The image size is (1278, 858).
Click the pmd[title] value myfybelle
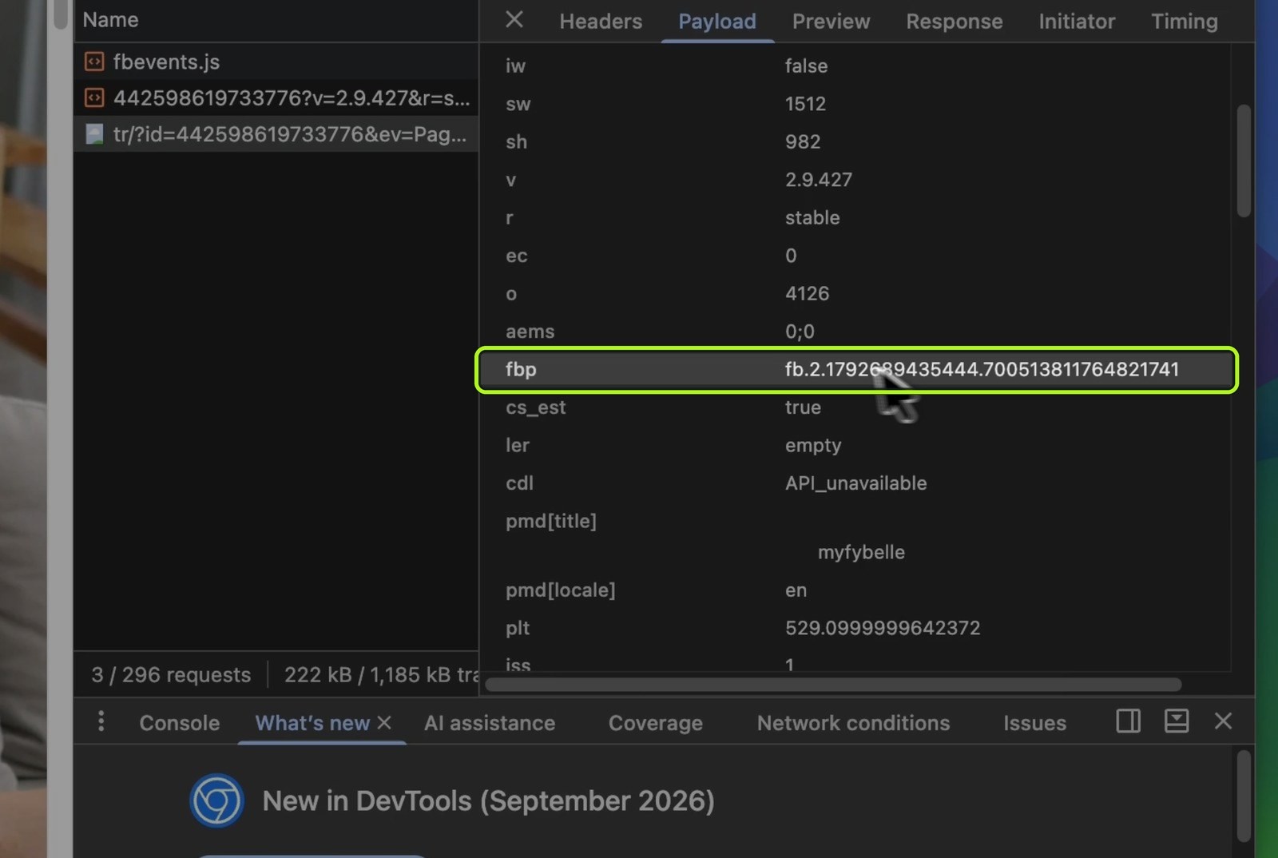click(x=861, y=552)
